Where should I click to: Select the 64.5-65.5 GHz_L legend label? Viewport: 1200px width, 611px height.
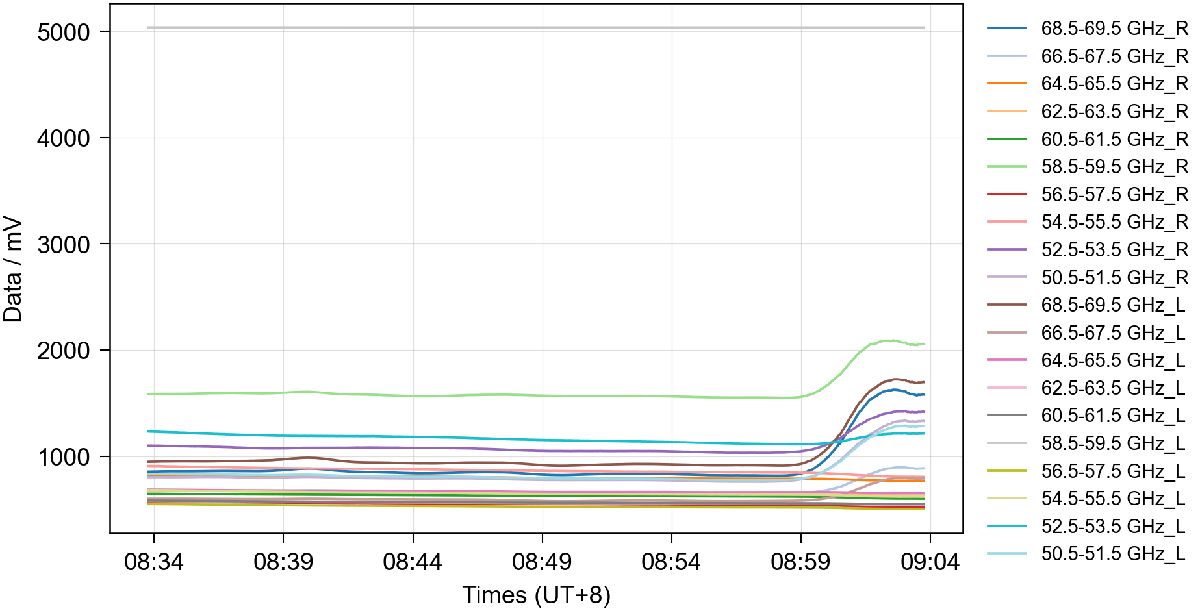1113,360
